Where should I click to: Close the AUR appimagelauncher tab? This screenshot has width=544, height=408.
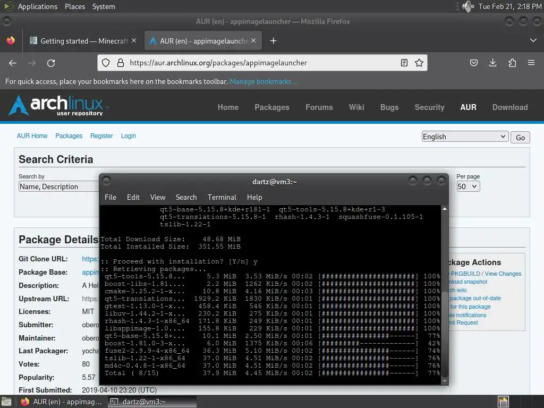(x=253, y=40)
